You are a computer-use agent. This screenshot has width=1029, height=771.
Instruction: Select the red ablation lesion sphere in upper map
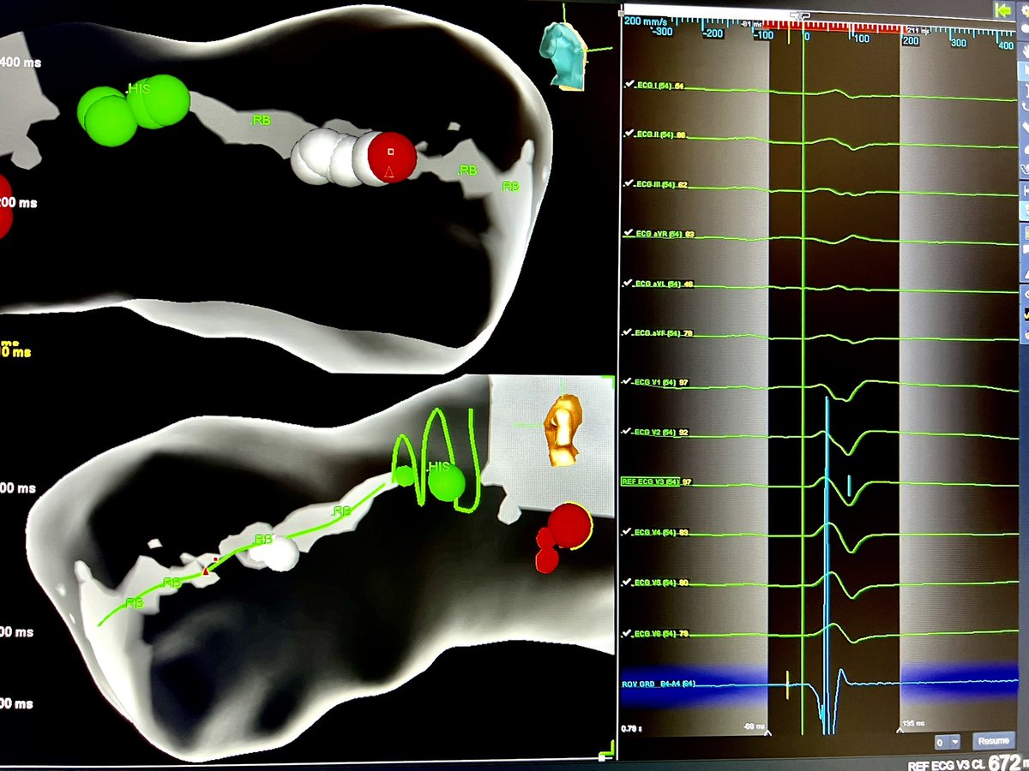pos(391,158)
